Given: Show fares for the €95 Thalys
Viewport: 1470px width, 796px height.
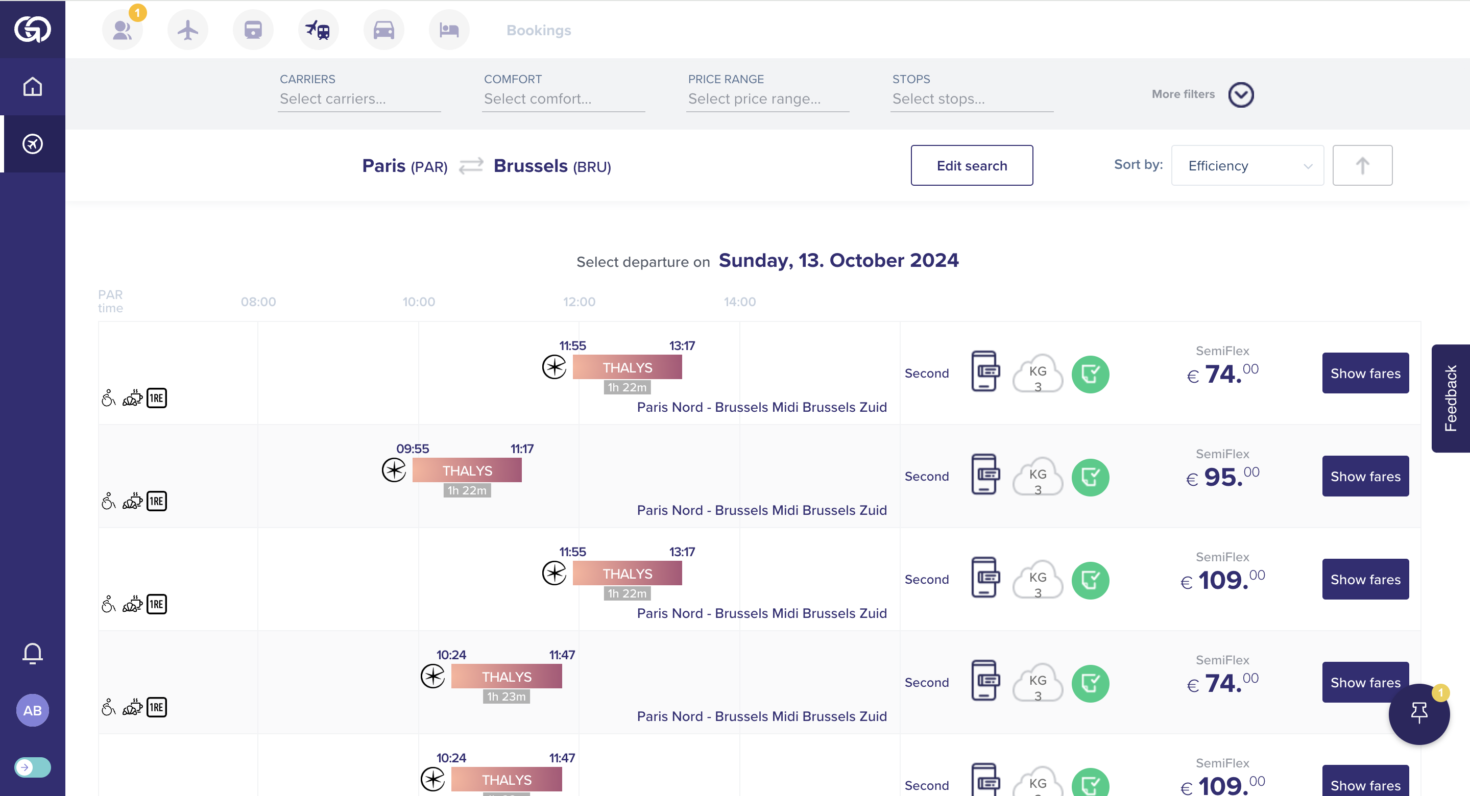Looking at the screenshot, I should coord(1365,476).
